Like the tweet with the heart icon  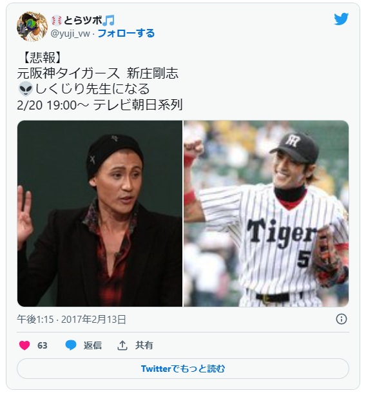point(24,345)
